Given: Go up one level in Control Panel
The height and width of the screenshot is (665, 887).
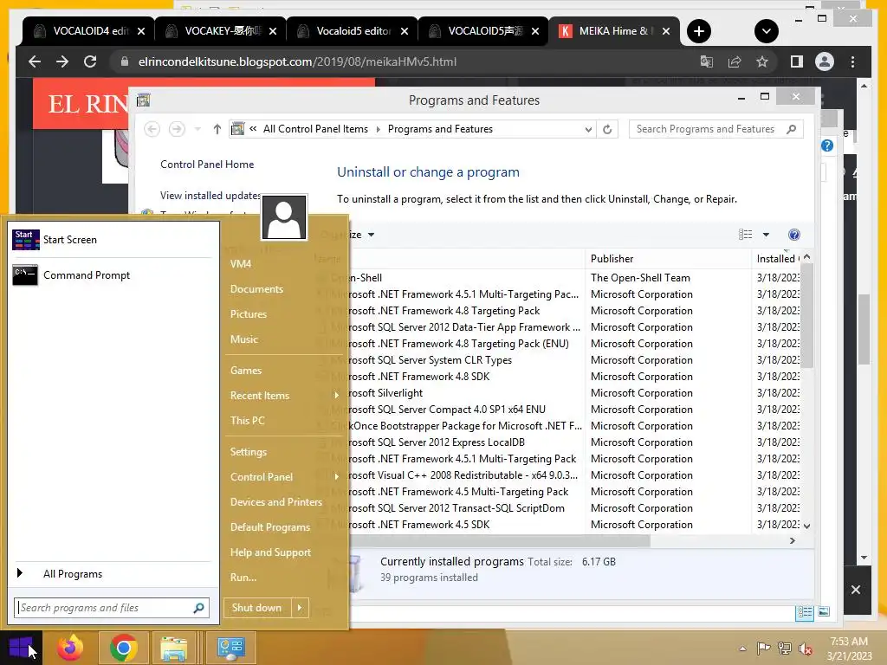Looking at the screenshot, I should [217, 129].
